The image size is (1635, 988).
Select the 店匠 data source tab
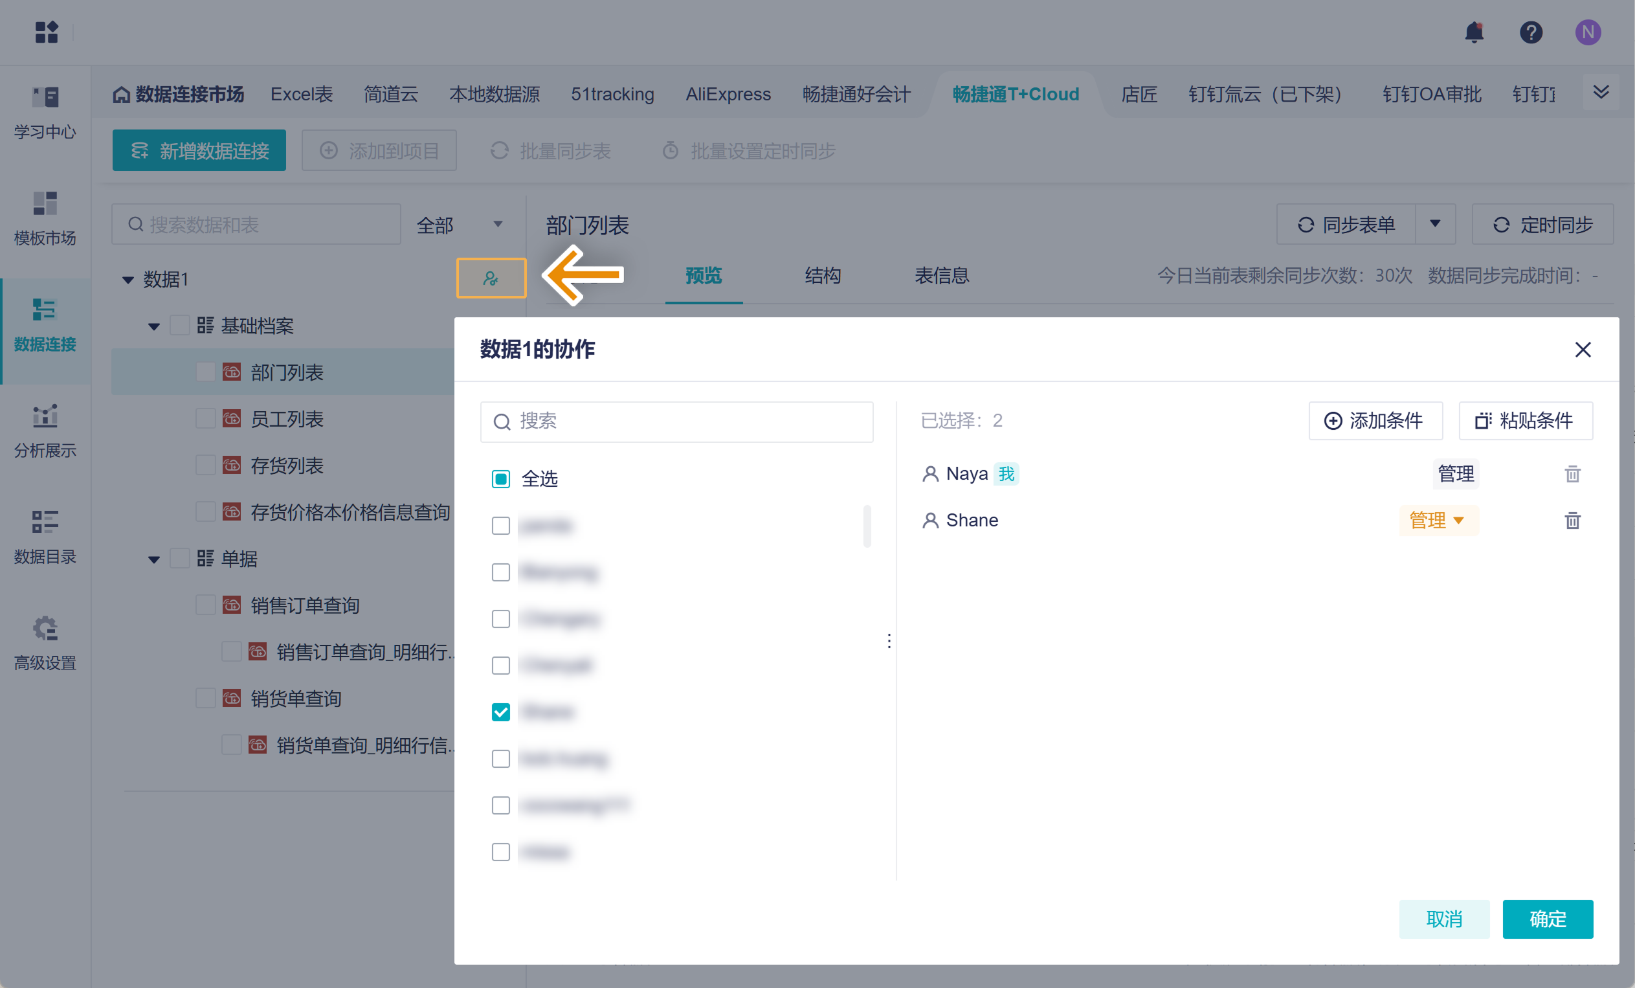1139,95
